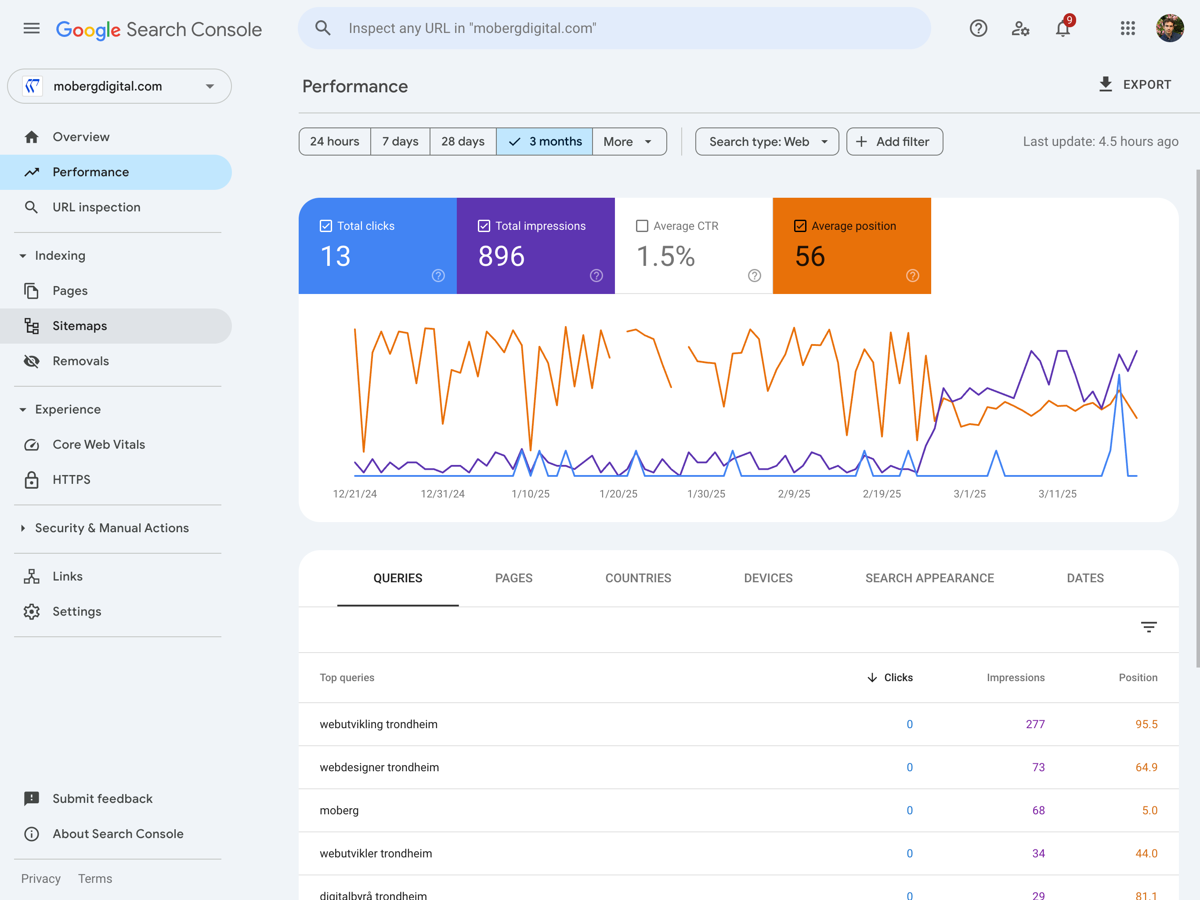The height and width of the screenshot is (900, 1200).
Task: Select the 24 hours date range
Action: (335, 142)
